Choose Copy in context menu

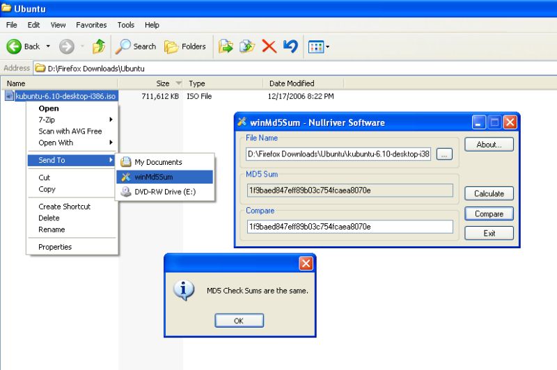coord(72,189)
